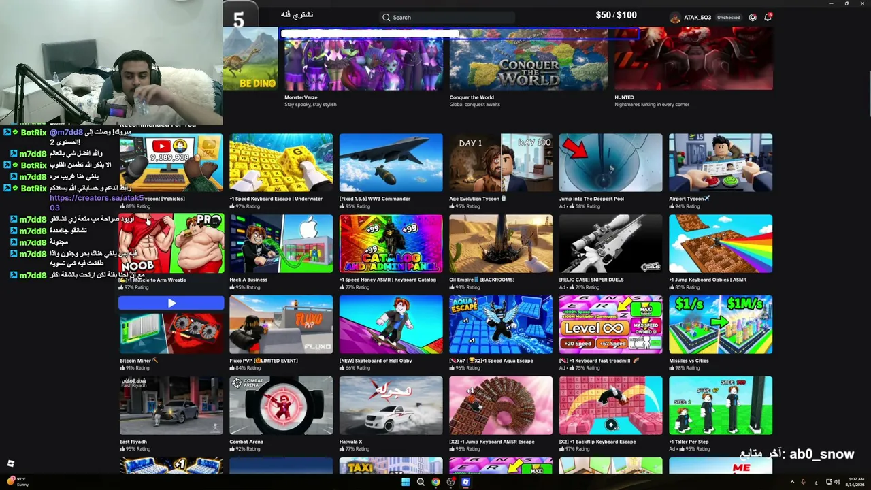Open the Airport Tycoon game thumbnail
871x490 pixels.
[721, 163]
